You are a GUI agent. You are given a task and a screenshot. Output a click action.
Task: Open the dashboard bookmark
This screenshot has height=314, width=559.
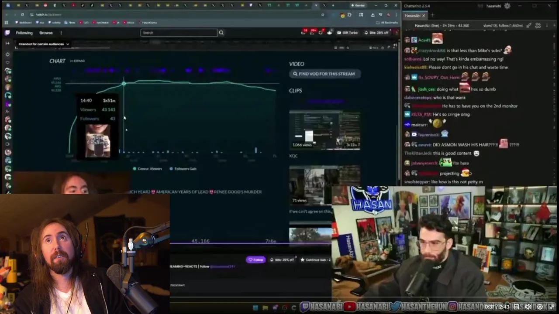23,23
